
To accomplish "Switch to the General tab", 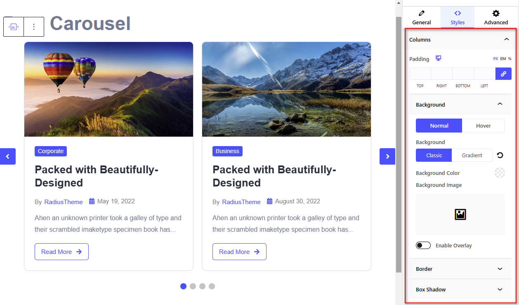I will point(421,17).
